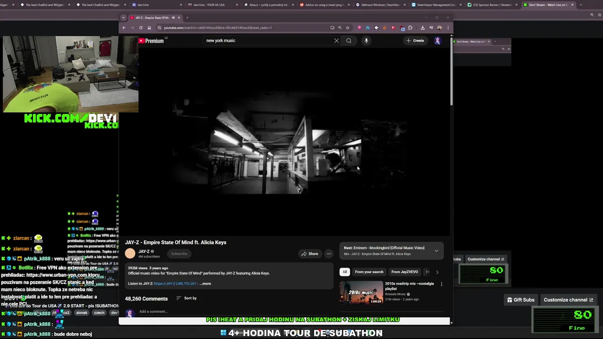Select the 'From your search' chip
Image resolution: width=603 pixels, height=339 pixels.
369,272
